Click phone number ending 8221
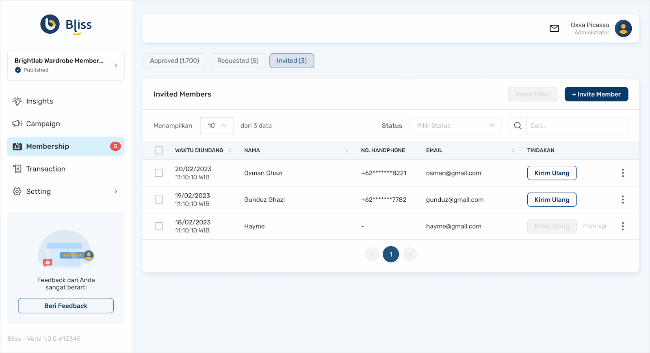This screenshot has height=353, width=650. tap(383, 173)
